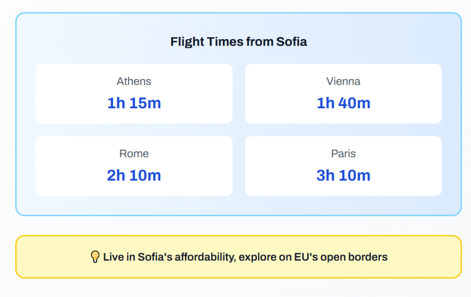471x297 pixels.
Task: Click the Sofia affordability tip text
Action: pyautogui.click(x=245, y=257)
